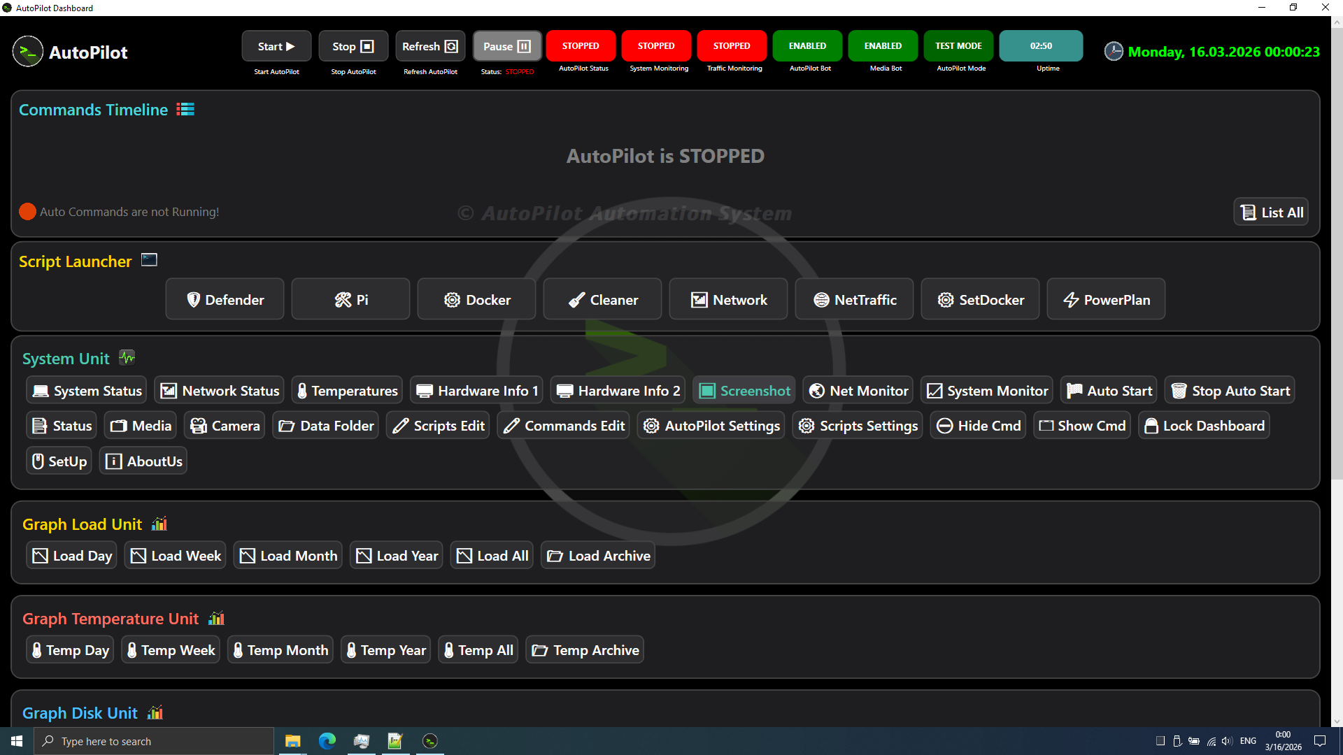Image resolution: width=1343 pixels, height=755 pixels.
Task: Click the Lock Dashboard button
Action: pos(1204,426)
